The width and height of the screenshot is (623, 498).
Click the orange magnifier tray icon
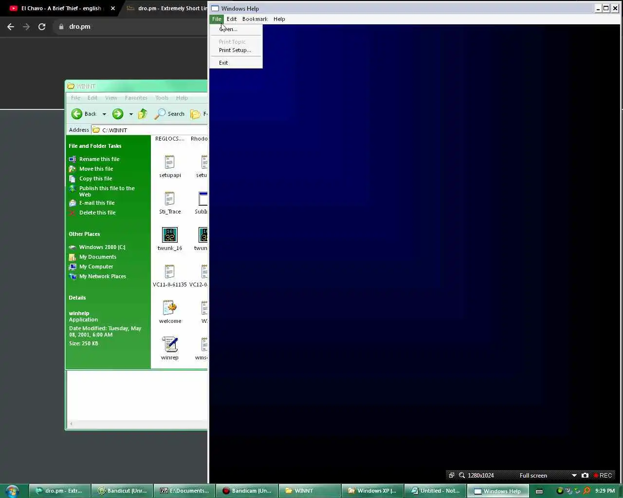click(586, 491)
